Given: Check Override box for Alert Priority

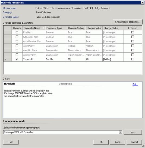Looking at the screenshot, I should point(17,46).
